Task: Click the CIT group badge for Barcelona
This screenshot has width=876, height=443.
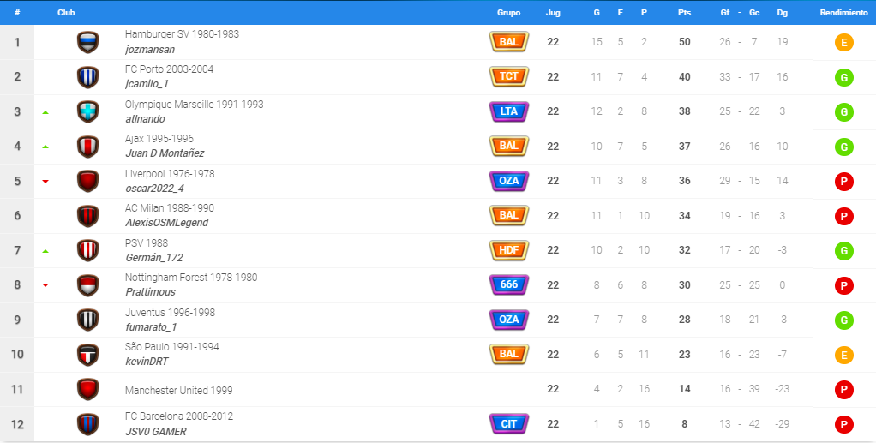Action: (x=509, y=424)
